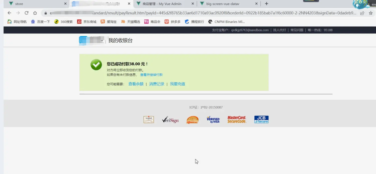
Task: Click the JCB J/Secure badge
Action: click(261, 119)
